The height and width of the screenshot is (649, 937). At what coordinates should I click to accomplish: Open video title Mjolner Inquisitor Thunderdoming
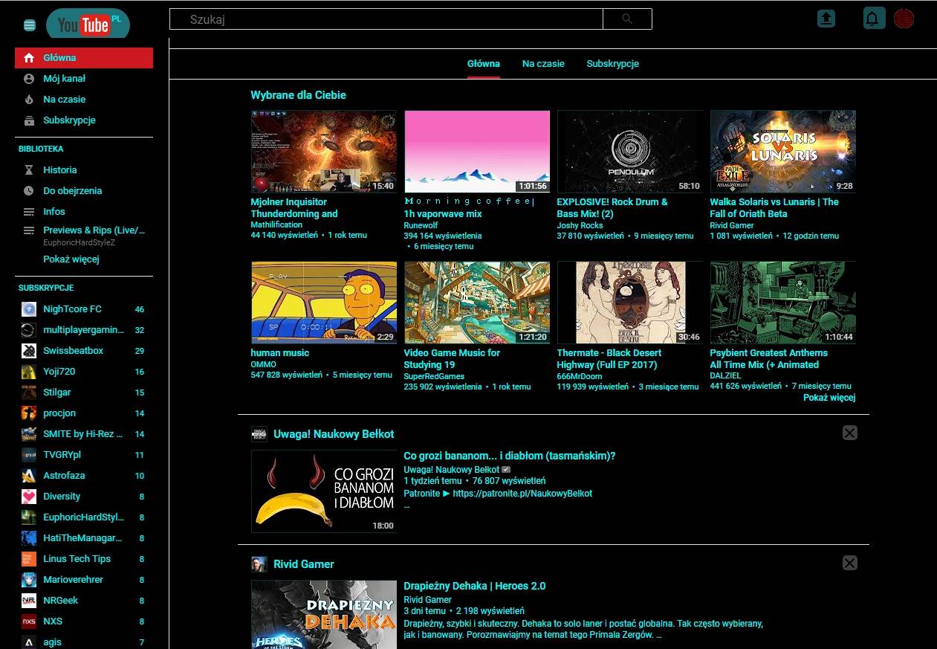point(294,207)
